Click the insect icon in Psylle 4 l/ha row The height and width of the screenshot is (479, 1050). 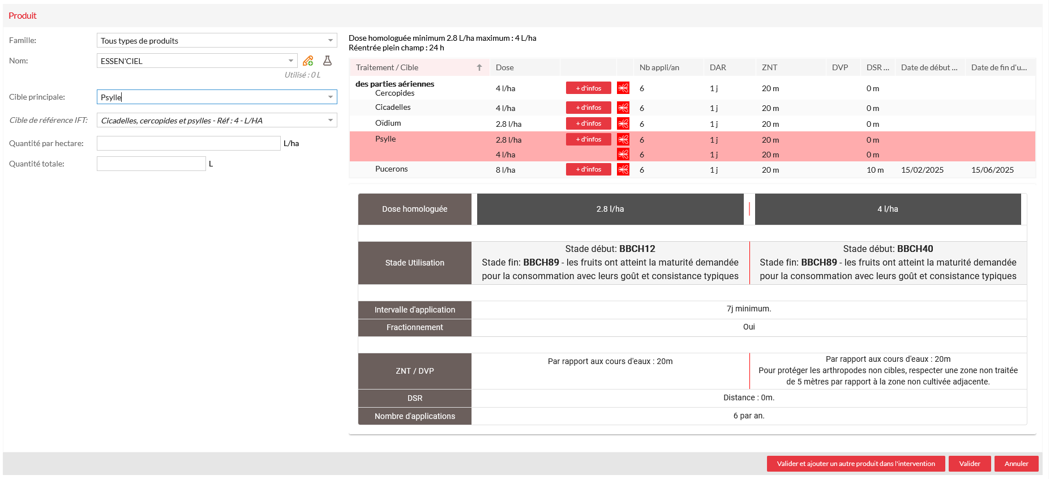[x=623, y=155]
